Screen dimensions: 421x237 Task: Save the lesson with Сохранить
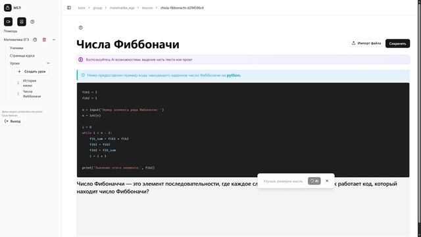click(397, 43)
